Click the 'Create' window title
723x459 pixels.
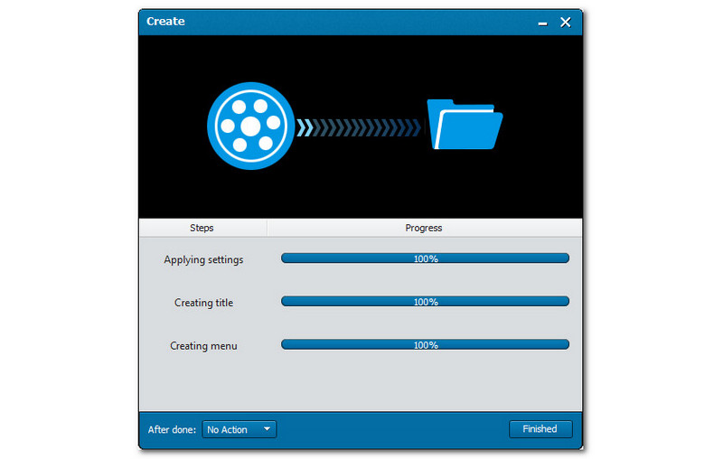click(165, 21)
